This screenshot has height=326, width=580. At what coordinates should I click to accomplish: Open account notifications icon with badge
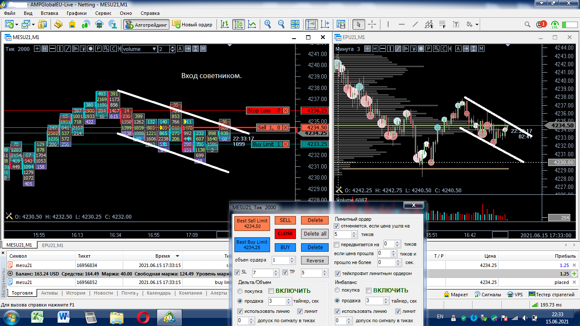click(x=541, y=25)
